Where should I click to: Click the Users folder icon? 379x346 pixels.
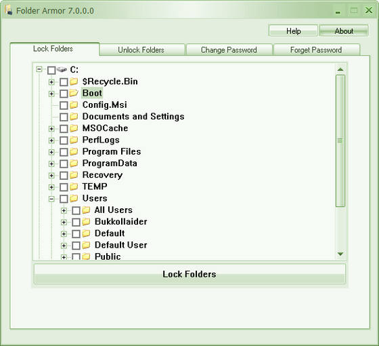(74, 198)
